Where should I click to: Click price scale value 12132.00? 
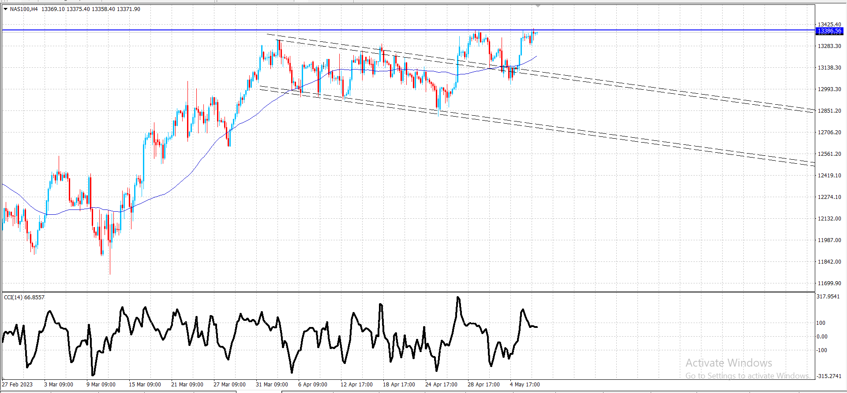point(829,219)
